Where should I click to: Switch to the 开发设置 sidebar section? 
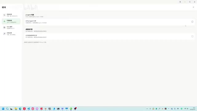point(11,34)
